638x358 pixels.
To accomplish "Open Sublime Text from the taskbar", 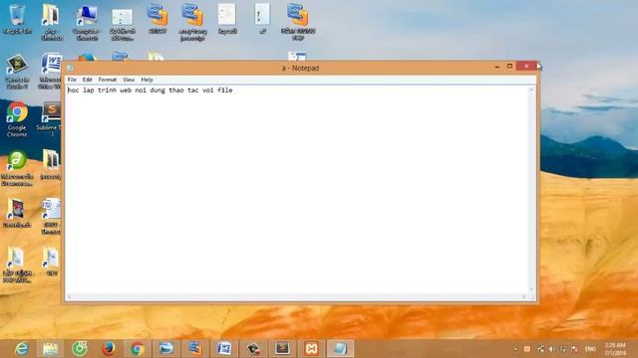I will click(x=282, y=349).
